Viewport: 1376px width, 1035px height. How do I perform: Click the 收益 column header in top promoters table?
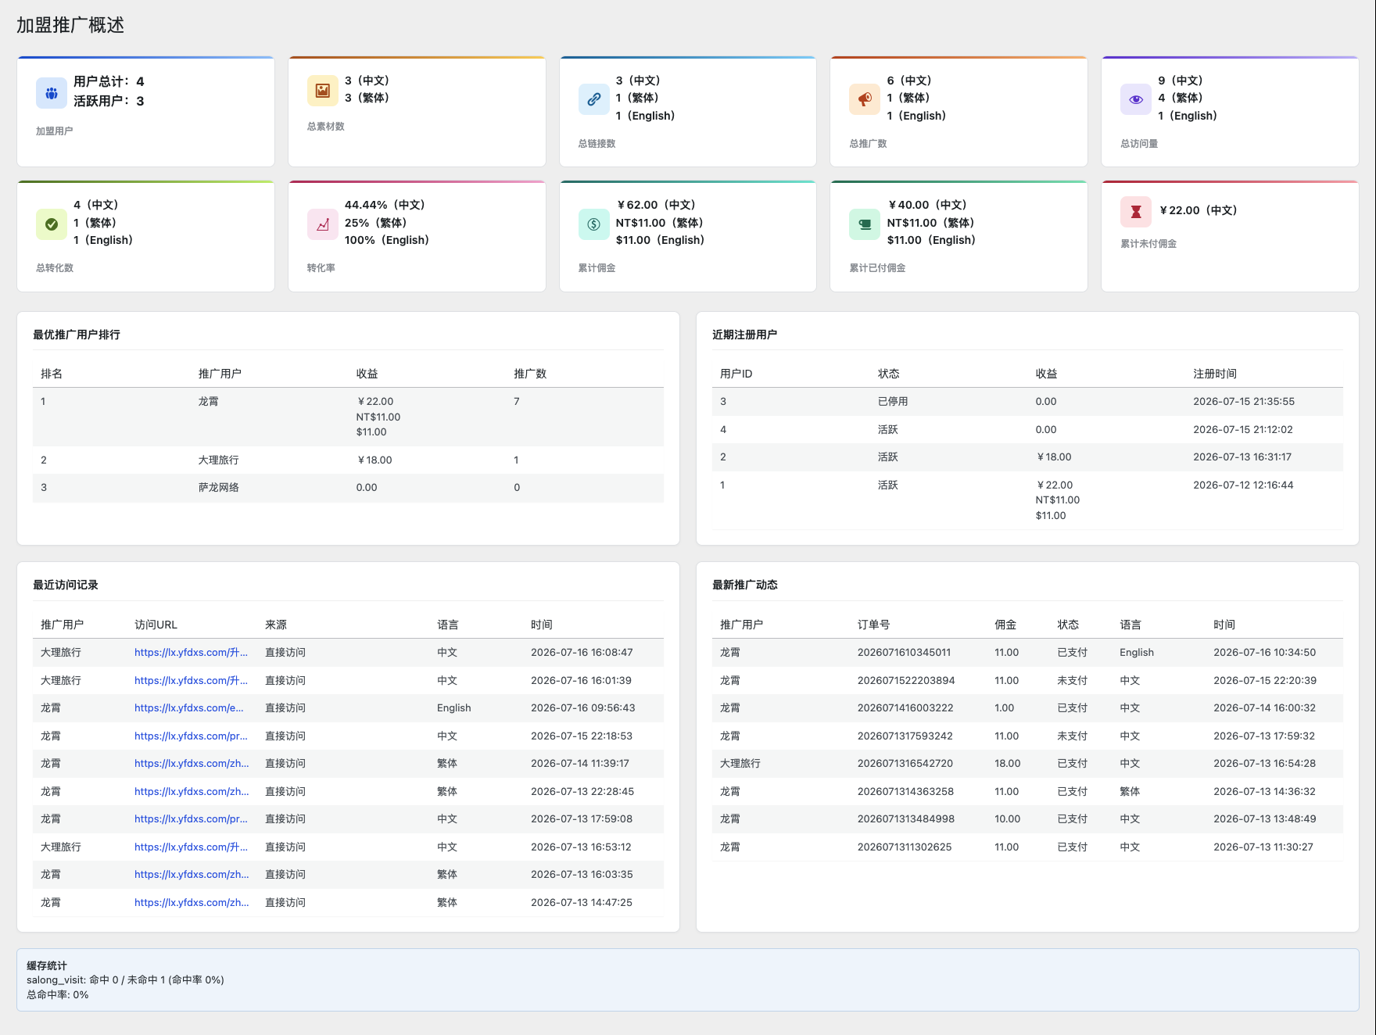367,374
